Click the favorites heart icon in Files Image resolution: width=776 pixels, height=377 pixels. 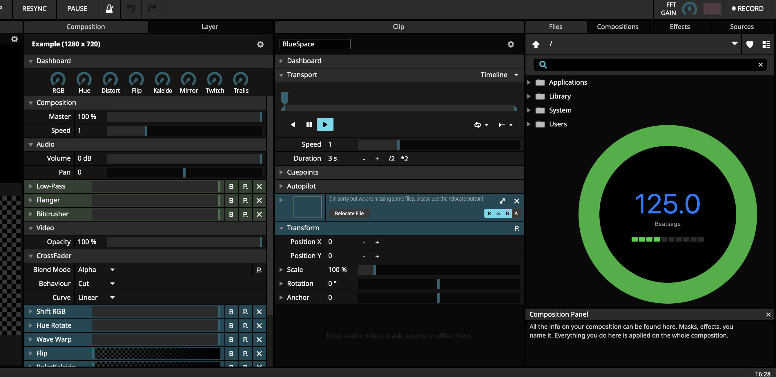coord(750,45)
